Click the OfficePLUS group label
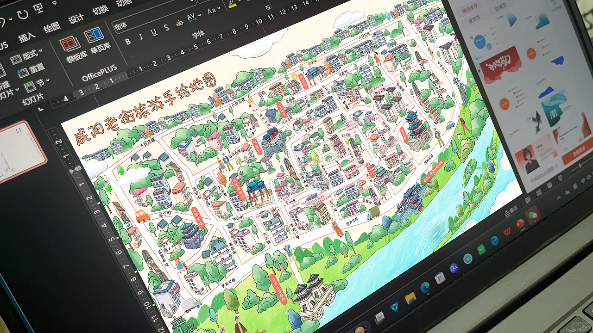Screen dimensions: 593x333 point(99,74)
